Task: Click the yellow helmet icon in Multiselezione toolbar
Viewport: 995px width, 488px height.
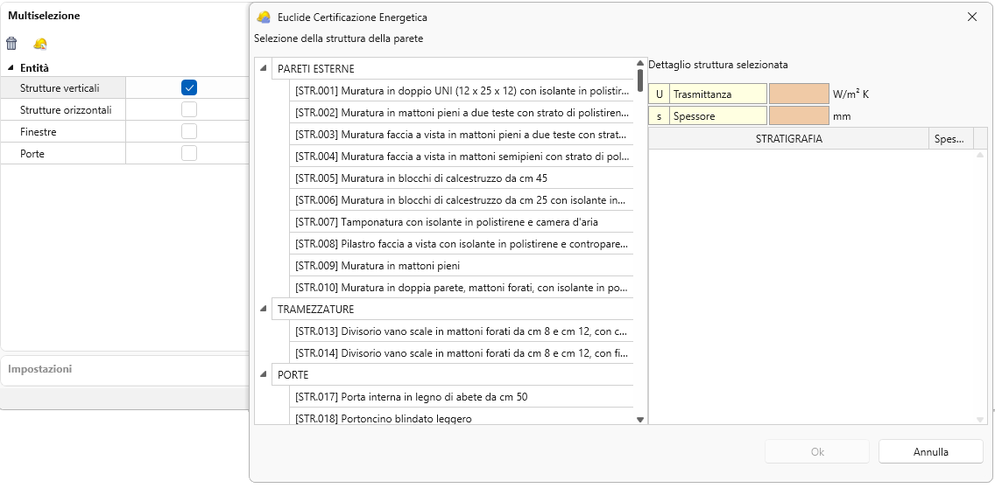Action: pyautogui.click(x=40, y=44)
